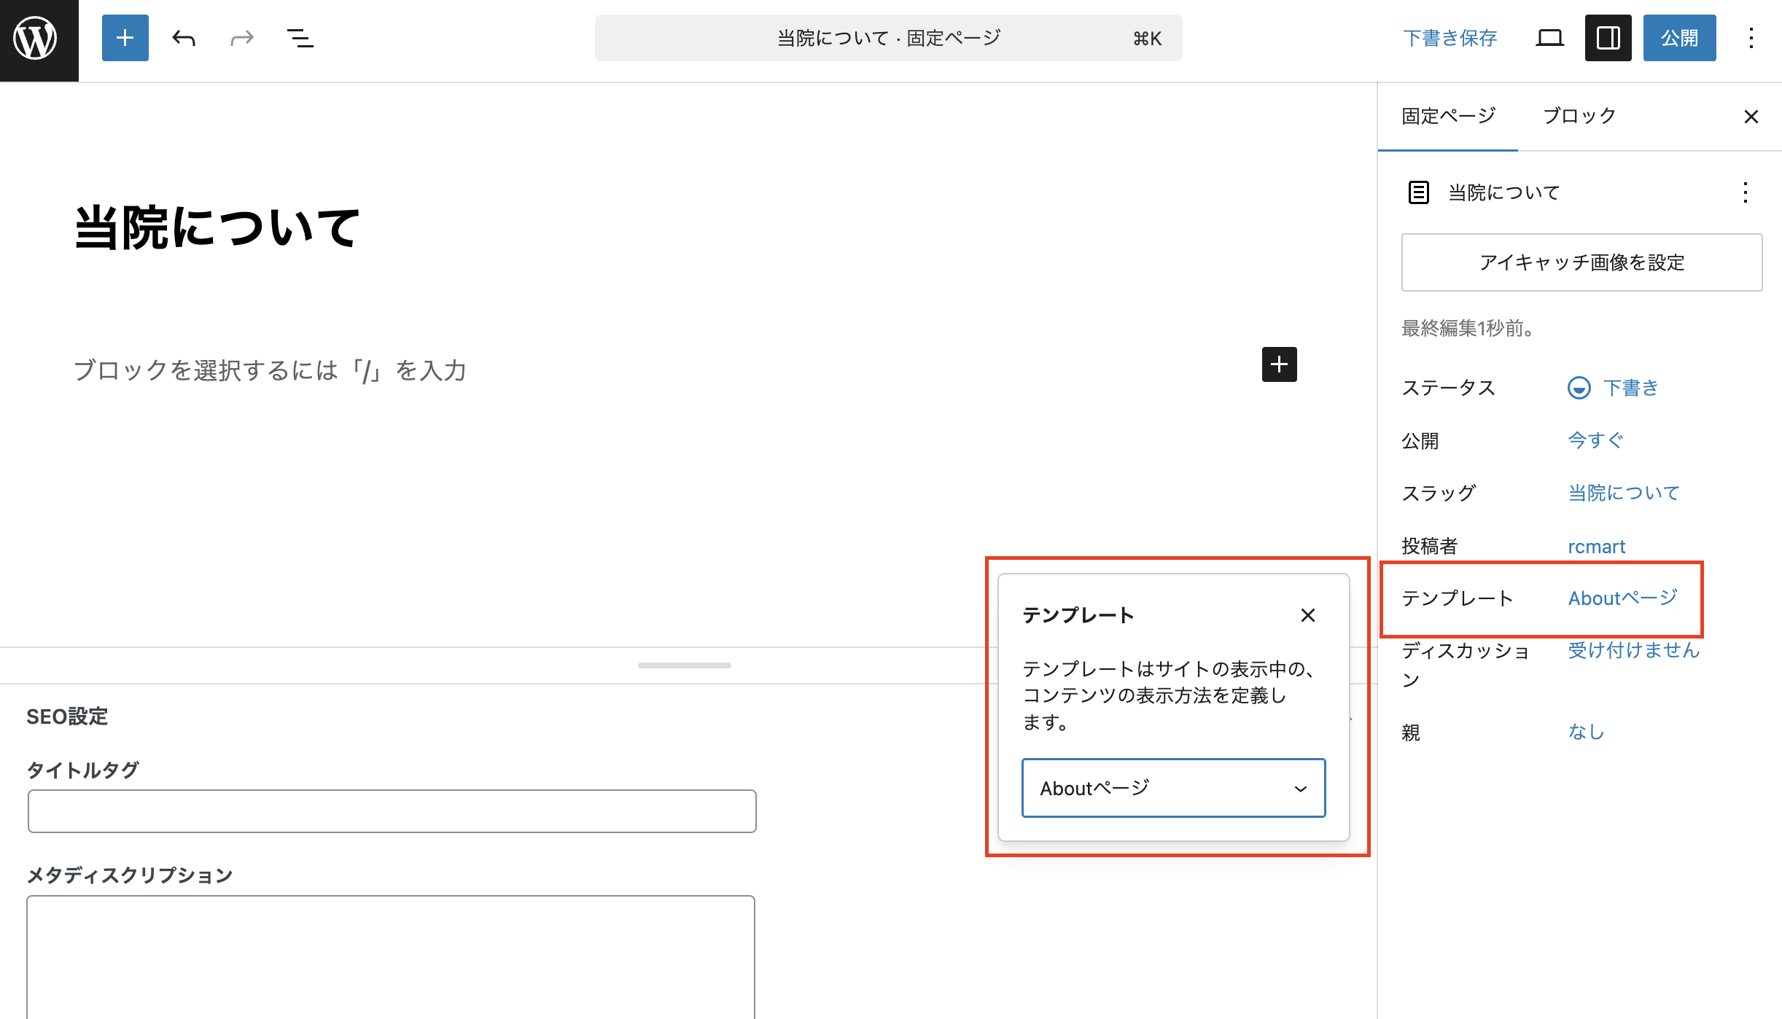Click the アイキャッチ画像を設定 button
The image size is (1782, 1019).
coord(1581,262)
